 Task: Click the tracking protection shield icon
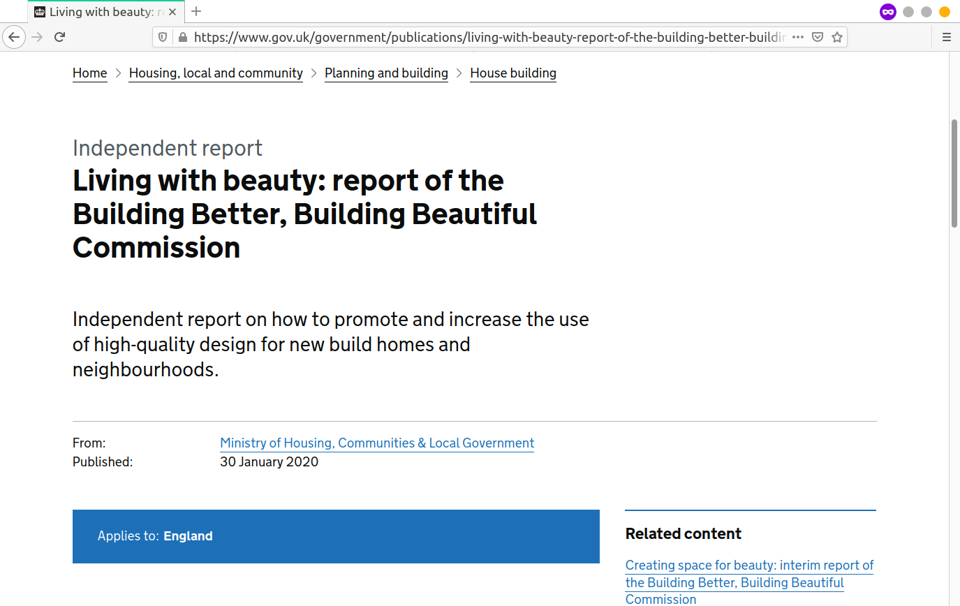click(163, 37)
